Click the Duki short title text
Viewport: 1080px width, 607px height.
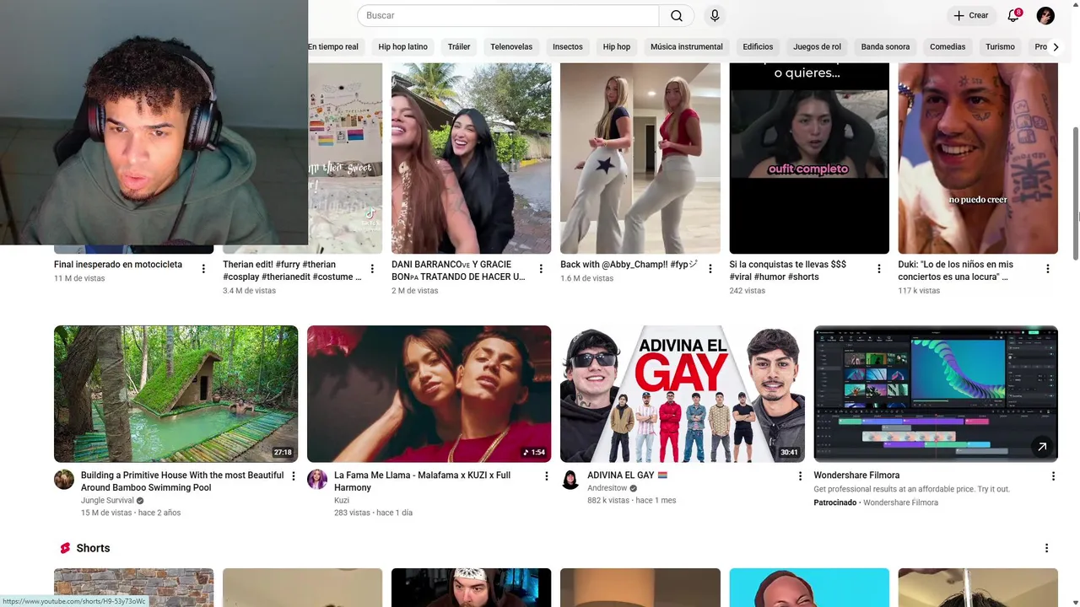click(956, 271)
